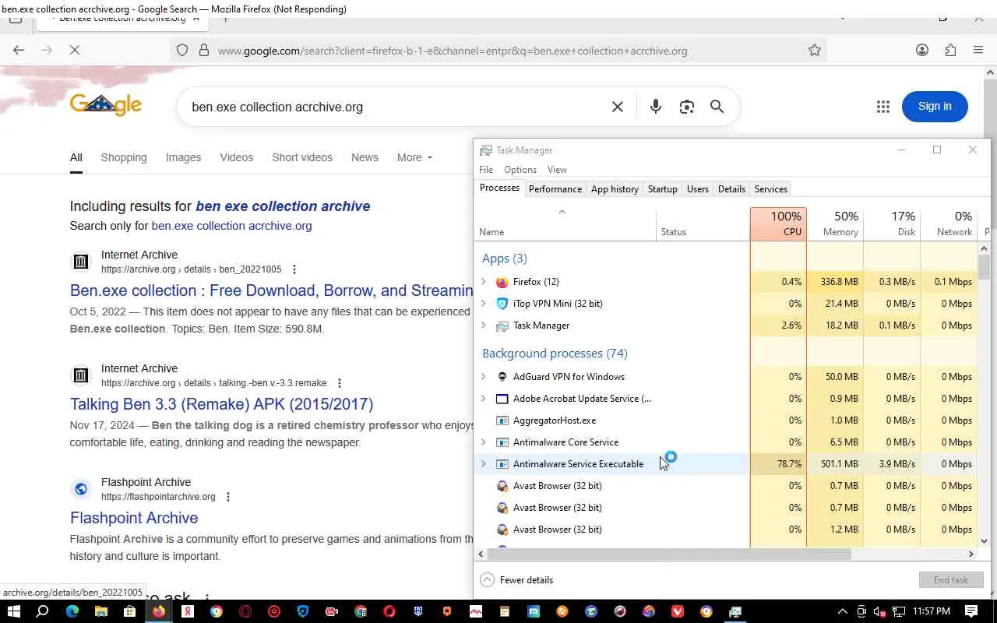Open the View menu in Task Manager
Image resolution: width=997 pixels, height=623 pixels.
click(x=557, y=170)
